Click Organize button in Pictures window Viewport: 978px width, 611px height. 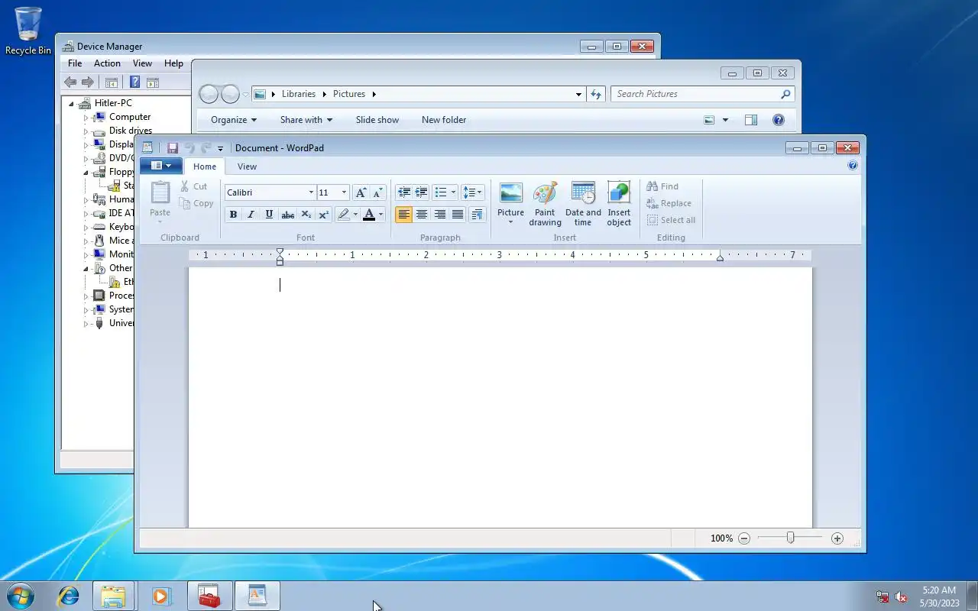(233, 120)
